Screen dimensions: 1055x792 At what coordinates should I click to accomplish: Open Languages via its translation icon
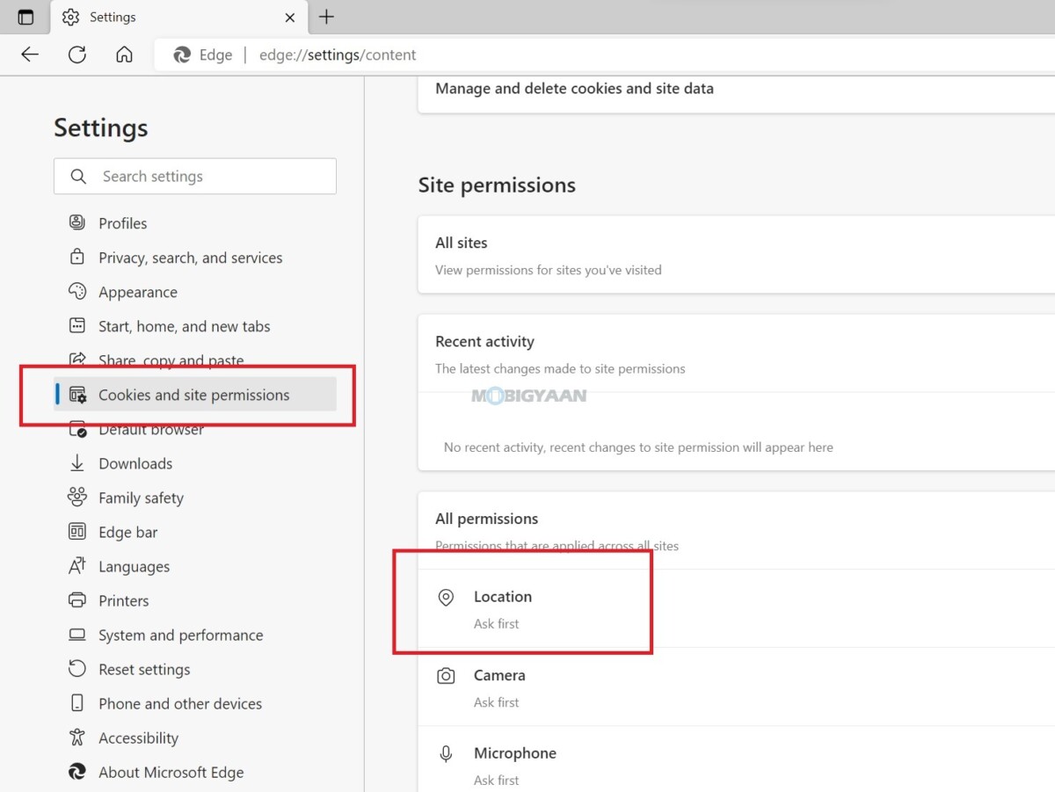(x=78, y=566)
